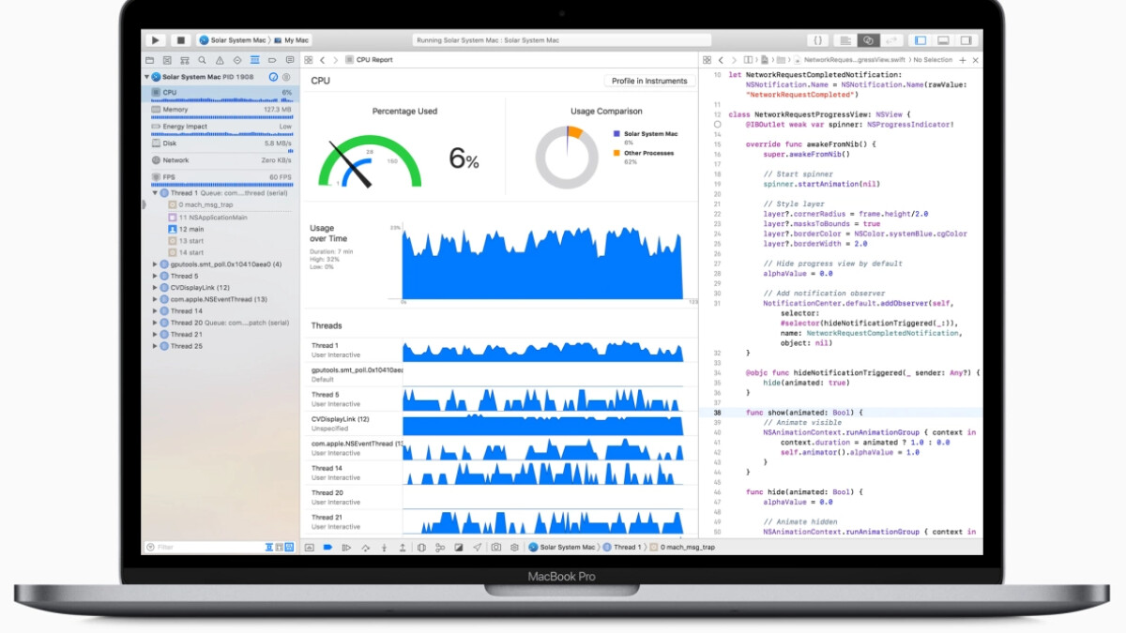Image resolution: width=1126 pixels, height=633 pixels.
Task: Click the Profile in Instruments button
Action: pyautogui.click(x=649, y=81)
